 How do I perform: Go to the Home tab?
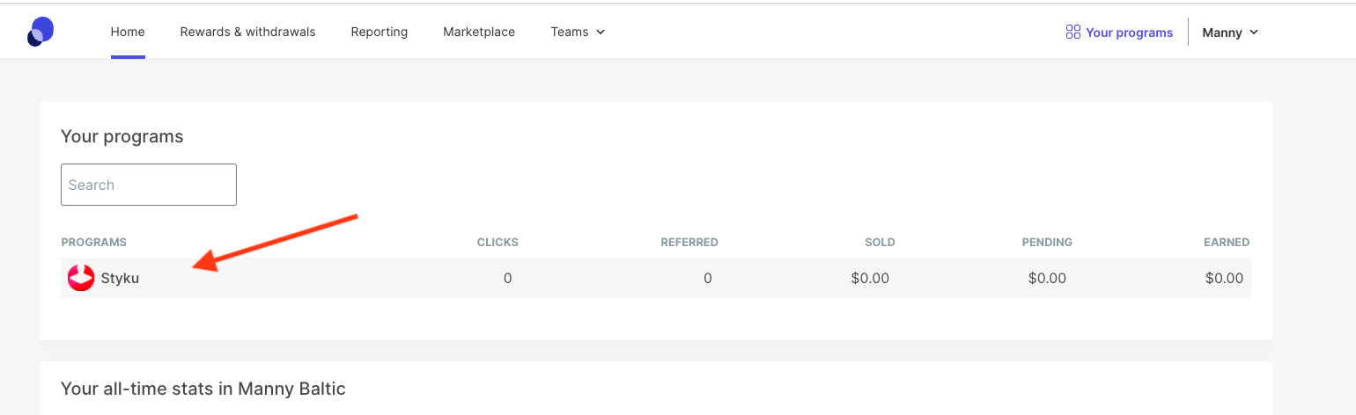128,32
